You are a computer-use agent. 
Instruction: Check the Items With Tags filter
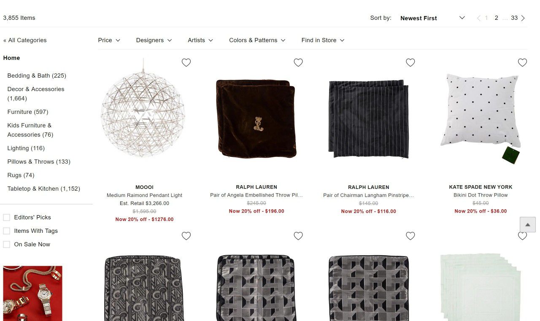coord(7,231)
